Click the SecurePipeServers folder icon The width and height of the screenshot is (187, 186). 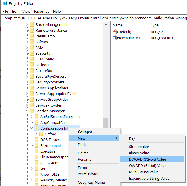point(32,76)
